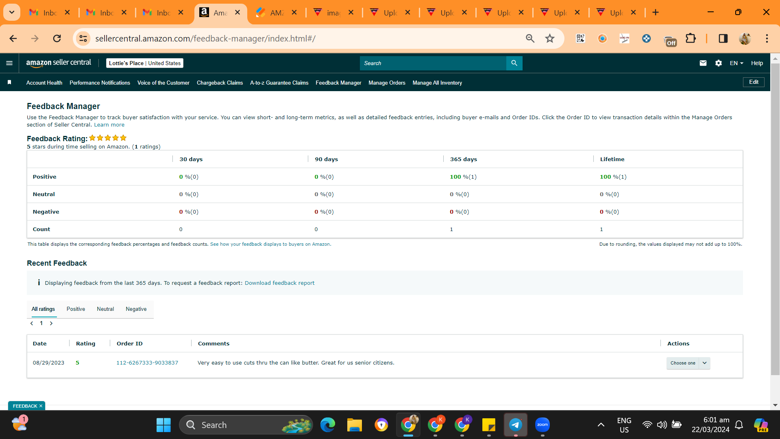780x439 pixels.
Task: Open the Chrome side panel icon
Action: (723, 38)
